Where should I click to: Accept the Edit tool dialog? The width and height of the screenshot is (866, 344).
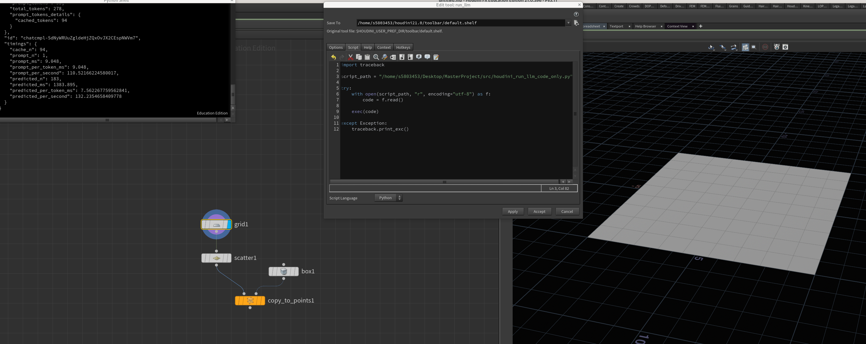point(539,211)
